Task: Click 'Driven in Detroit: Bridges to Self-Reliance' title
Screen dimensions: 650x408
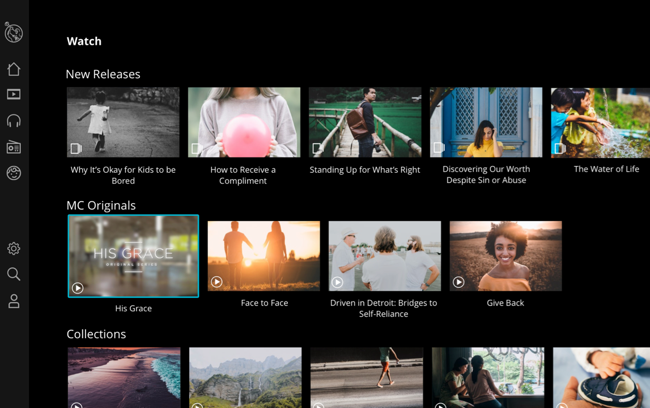Action: [384, 308]
